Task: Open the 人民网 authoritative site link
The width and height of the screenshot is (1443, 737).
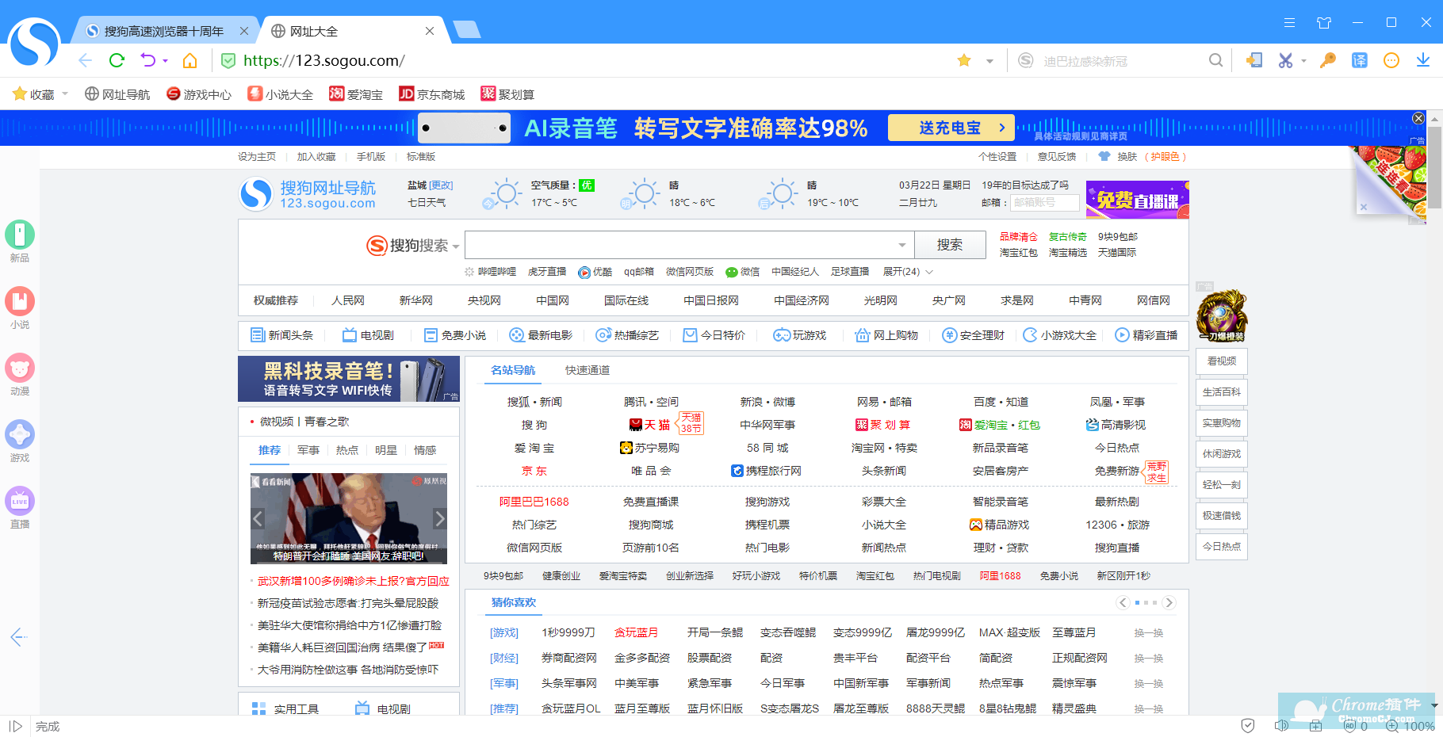Action: click(x=348, y=300)
